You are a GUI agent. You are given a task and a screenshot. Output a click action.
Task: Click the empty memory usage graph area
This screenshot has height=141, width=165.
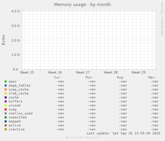tap(89, 40)
